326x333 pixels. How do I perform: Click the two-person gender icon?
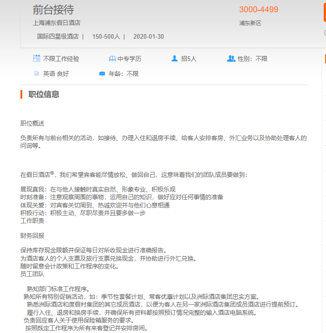point(231,59)
